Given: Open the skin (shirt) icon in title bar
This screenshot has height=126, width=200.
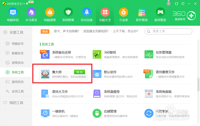Looking at the screenshot, I should (x=177, y=4).
